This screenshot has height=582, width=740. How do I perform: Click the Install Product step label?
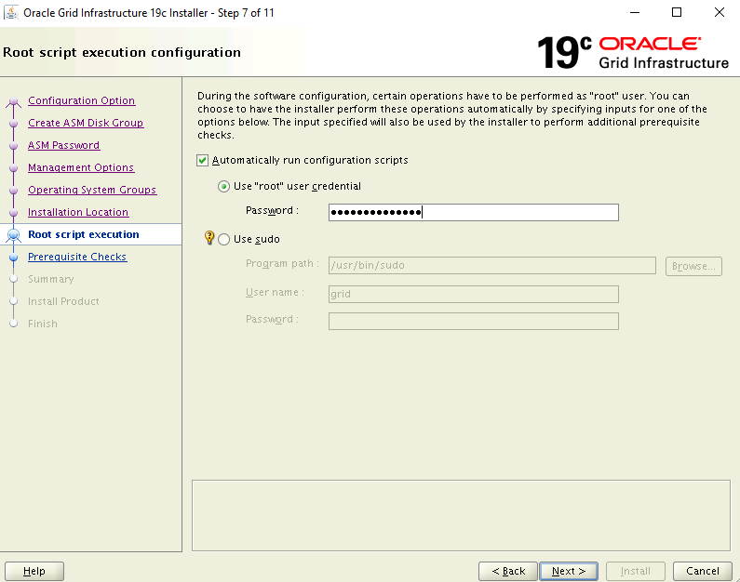[x=63, y=301]
